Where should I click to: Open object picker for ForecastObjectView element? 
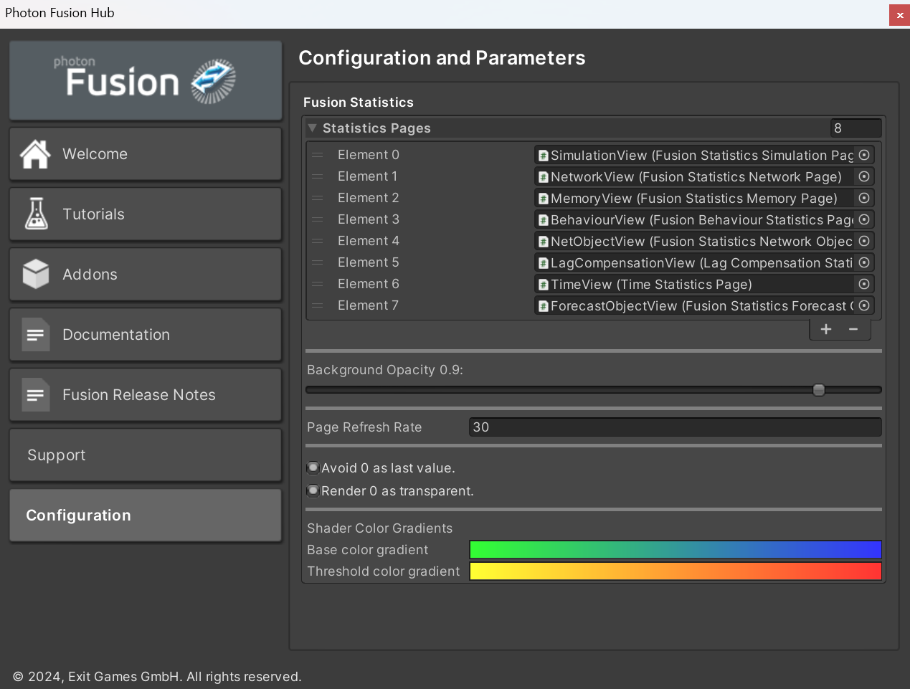tap(864, 305)
